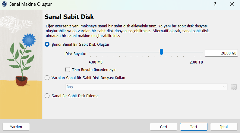
Task: Open the disk file chooser folder icon
Action: pos(234,87)
